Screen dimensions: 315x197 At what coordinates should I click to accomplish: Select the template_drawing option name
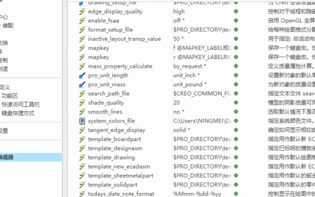tap(111, 158)
